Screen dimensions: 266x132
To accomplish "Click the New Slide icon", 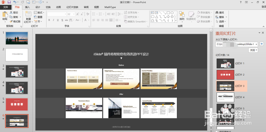I will pyautogui.click(x=28, y=14).
